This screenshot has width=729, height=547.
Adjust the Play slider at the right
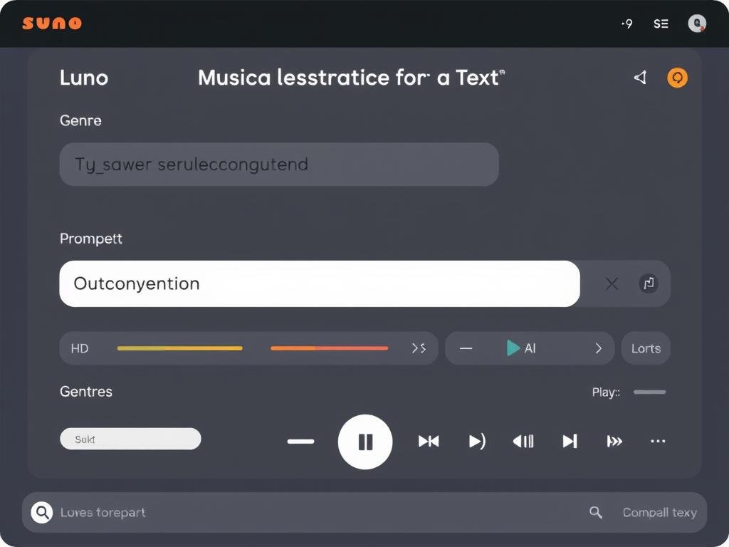pos(649,392)
